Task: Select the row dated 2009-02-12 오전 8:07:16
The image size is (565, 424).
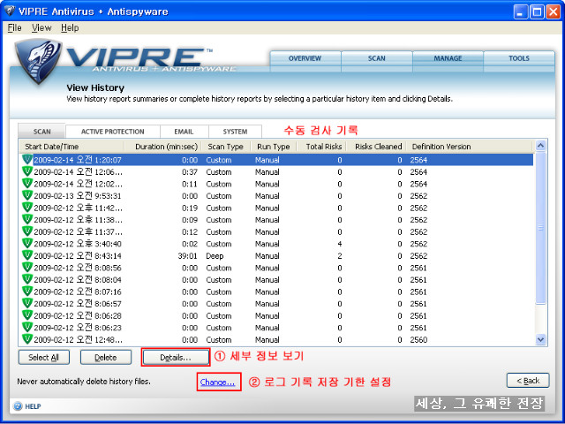Action: point(276,291)
